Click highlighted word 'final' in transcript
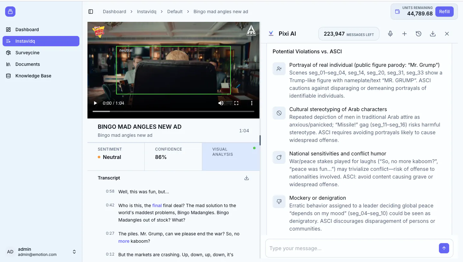Image resolution: width=463 pixels, height=262 pixels. pos(157,205)
